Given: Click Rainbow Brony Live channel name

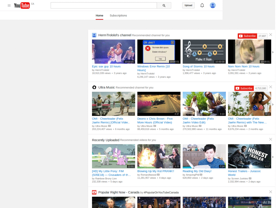Looking at the screenshot, I should [106, 178].
